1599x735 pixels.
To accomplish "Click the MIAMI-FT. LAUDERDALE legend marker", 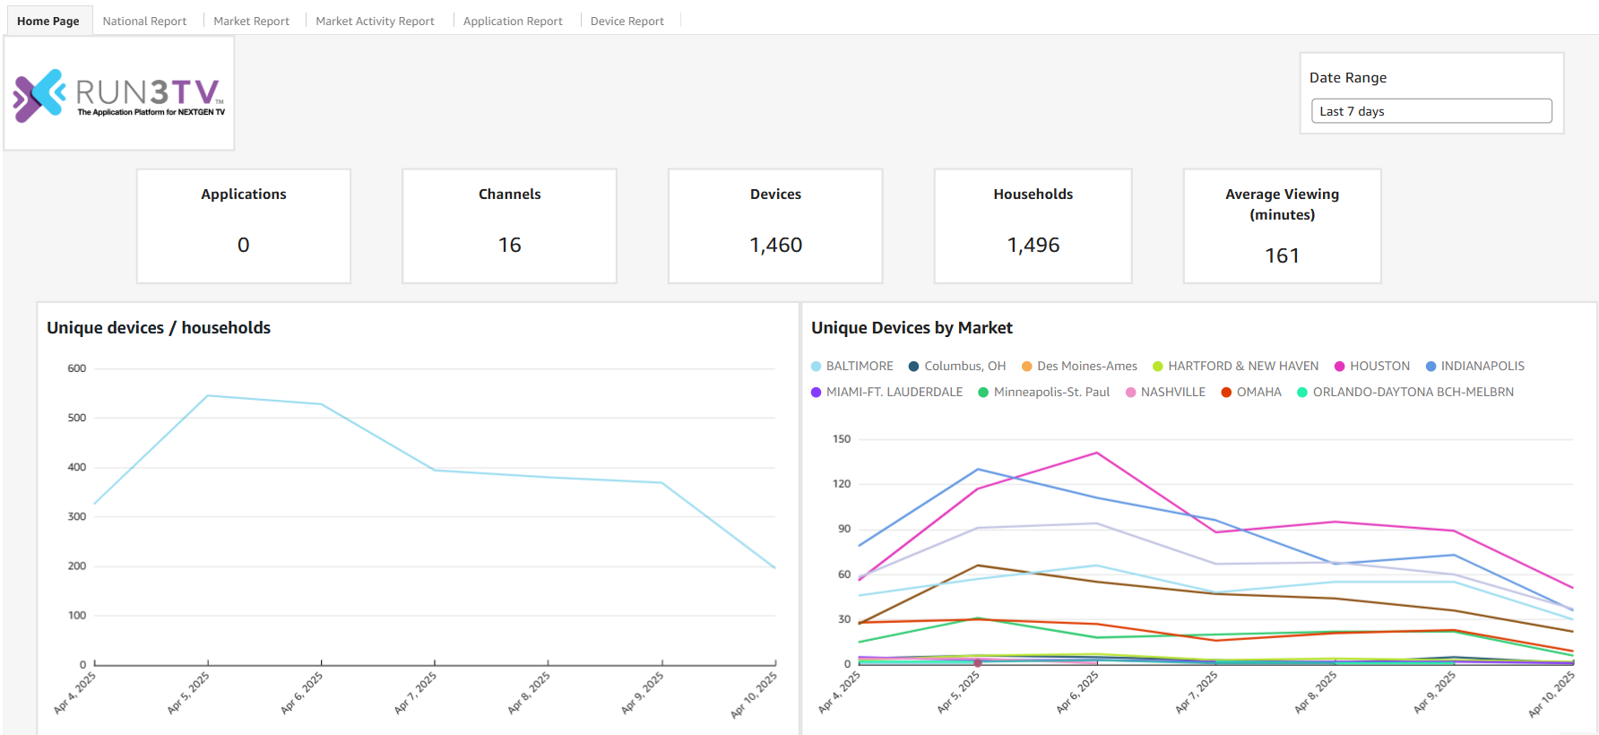I will [817, 393].
